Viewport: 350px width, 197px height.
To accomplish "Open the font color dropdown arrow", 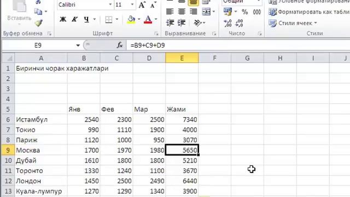I will tap(156, 20).
